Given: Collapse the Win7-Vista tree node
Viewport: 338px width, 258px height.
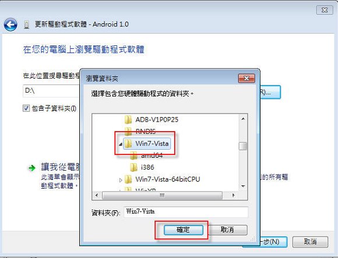Looking at the screenshot, I should click(121, 144).
